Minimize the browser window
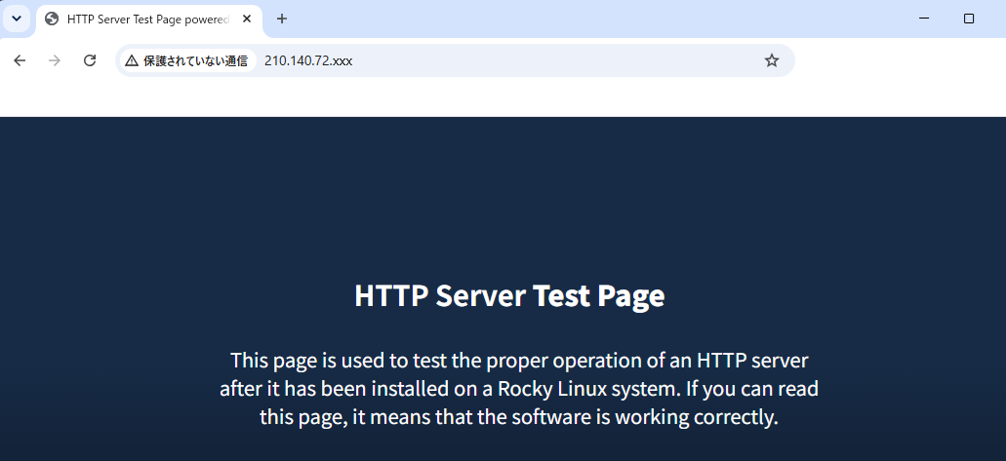Screen dimensions: 1006x461 point(924,19)
